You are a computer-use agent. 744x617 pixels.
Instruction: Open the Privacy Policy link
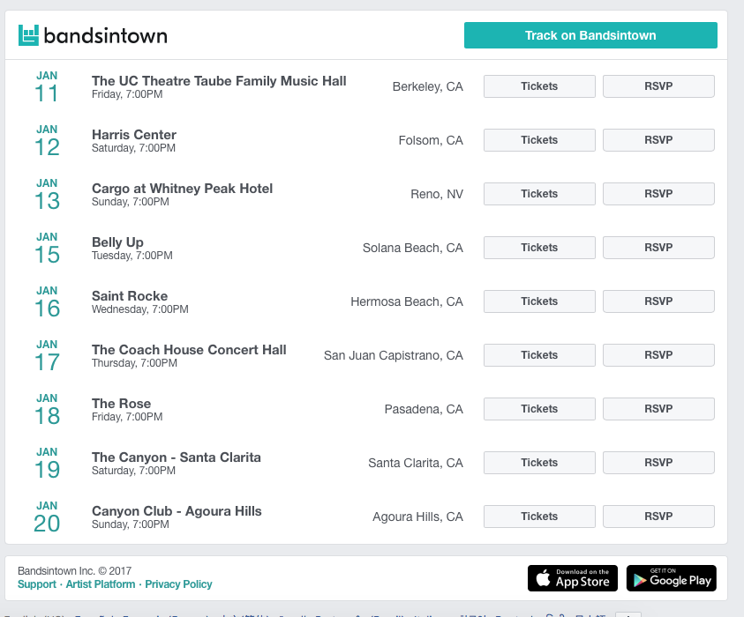point(178,584)
